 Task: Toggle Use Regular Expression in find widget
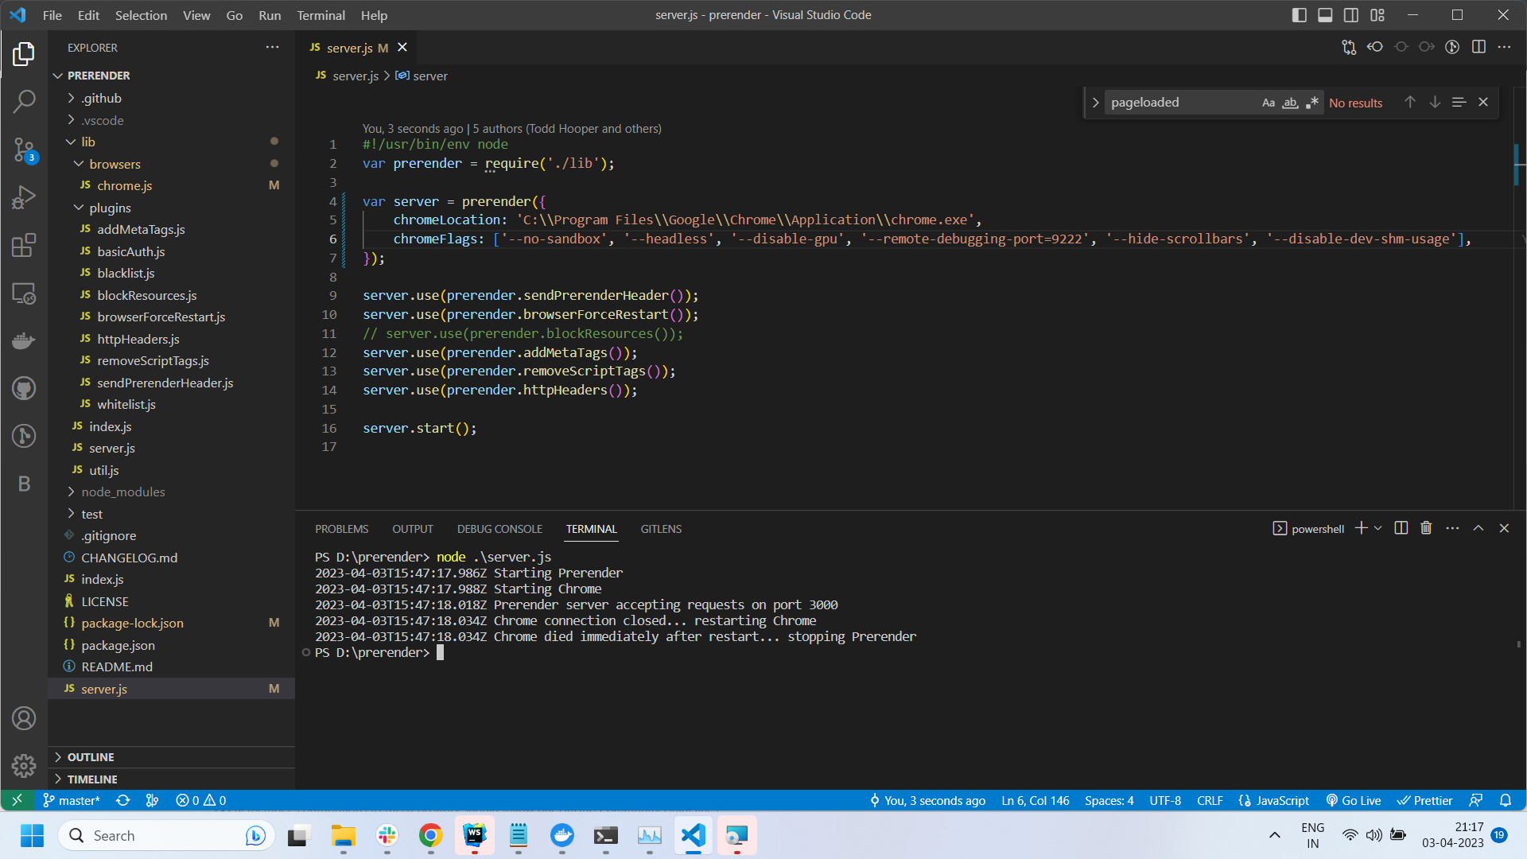1312,103
